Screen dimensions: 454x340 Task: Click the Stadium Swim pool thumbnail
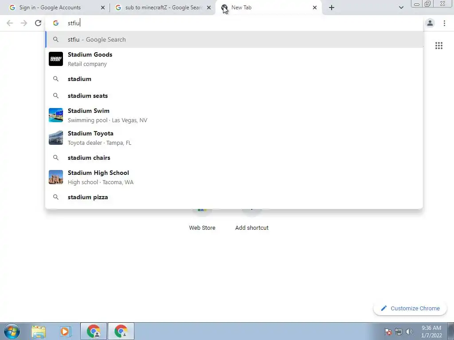(x=56, y=115)
